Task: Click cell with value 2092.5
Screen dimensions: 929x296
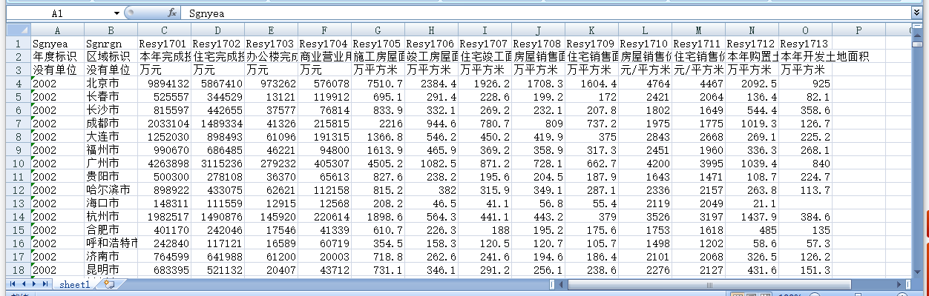Action: [x=752, y=84]
